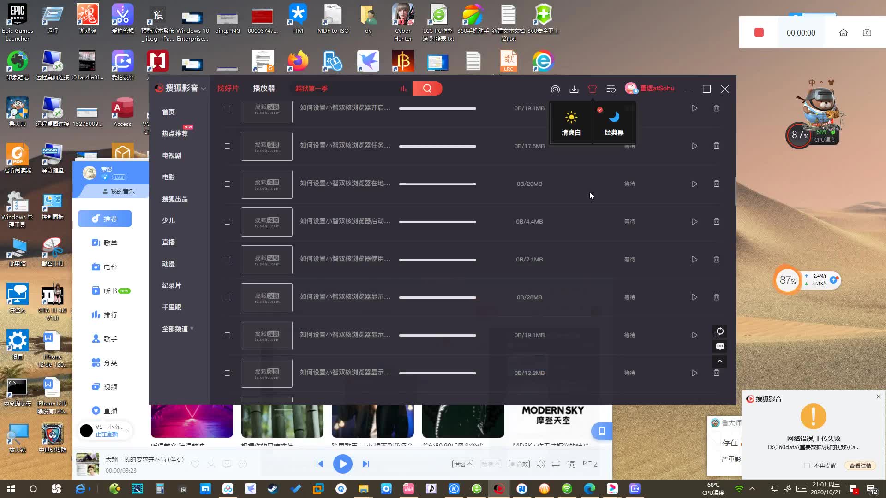
Task: Toggle the loop mode icon in music player
Action: point(556,464)
